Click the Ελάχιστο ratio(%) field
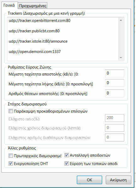Screen dimensions: 136x188 click(x=115, y=118)
